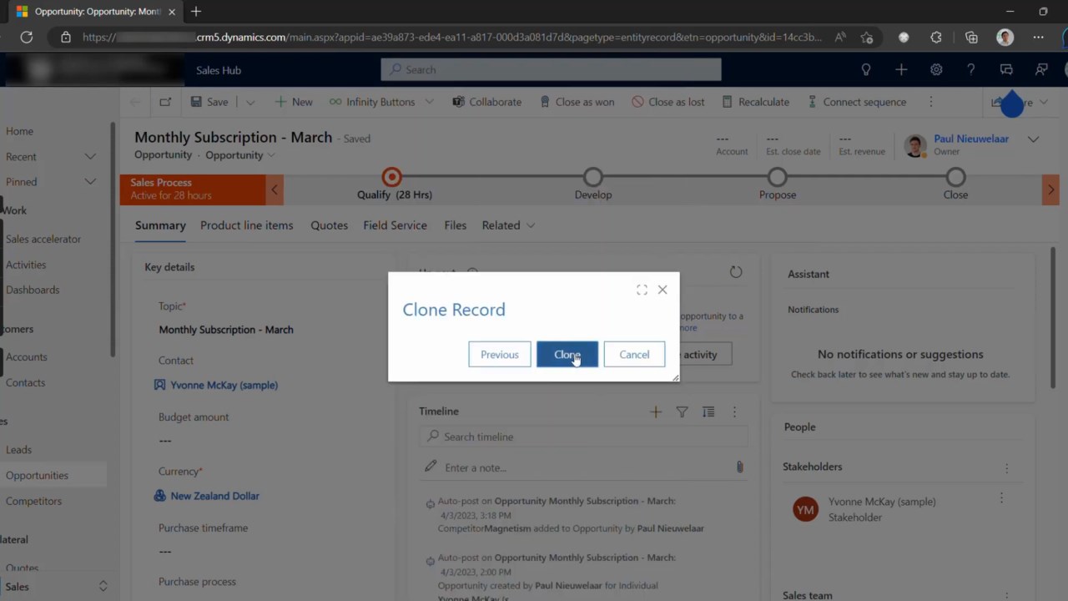1068x601 pixels.
Task: Add a timeline record with plus icon
Action: click(656, 412)
